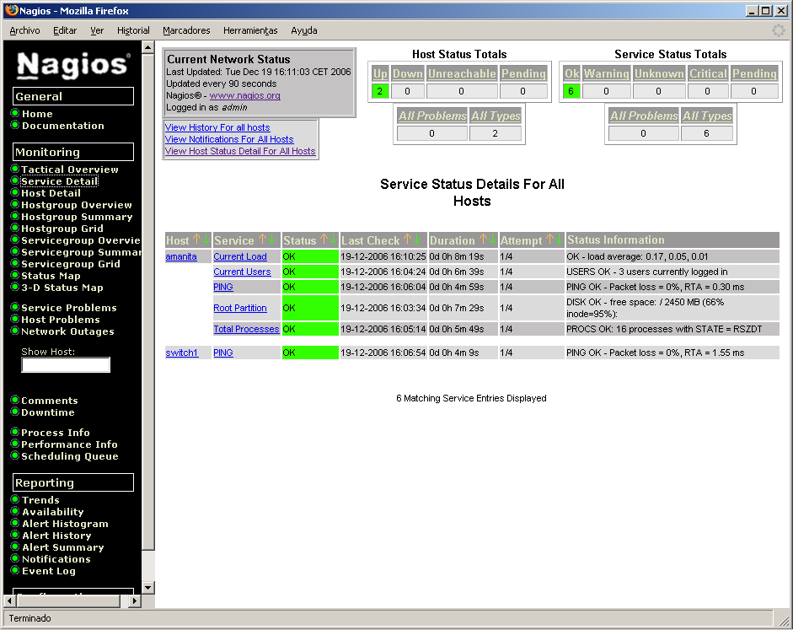Click the green bullet next to Event Log

coord(15,570)
